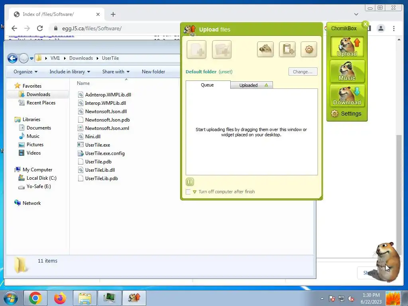Expand the turn off computer options arrow
The width and height of the screenshot is (408, 306).
pos(194,192)
